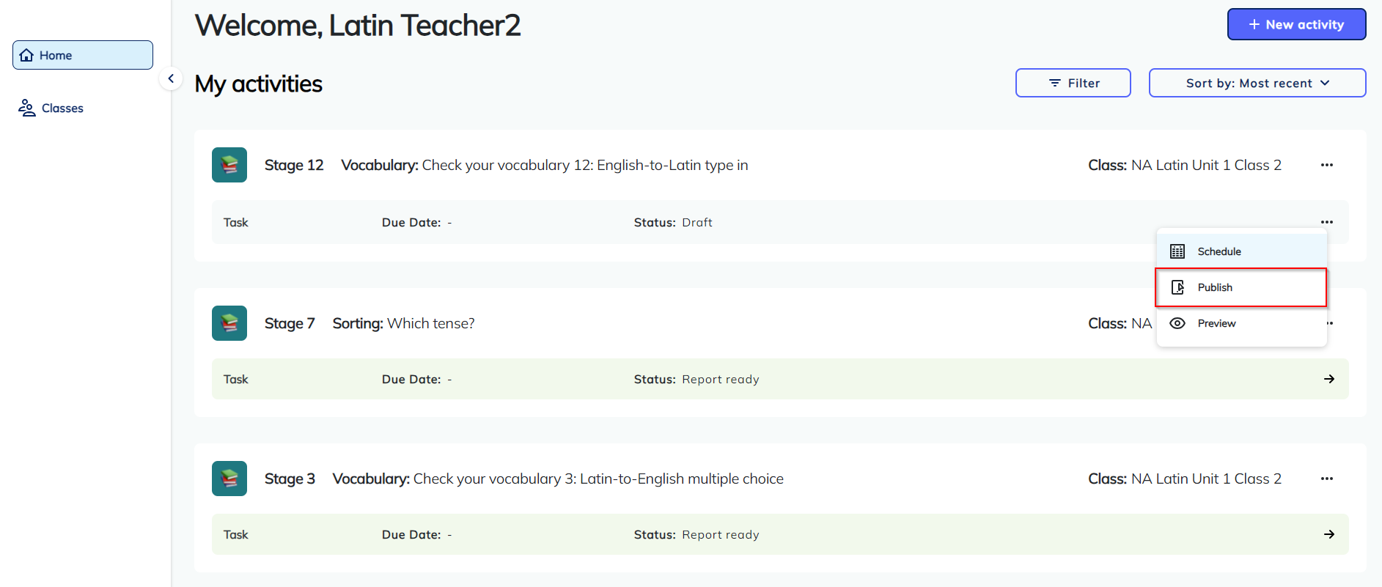
Task: Collapse the sidebar with chevron button
Action: [171, 78]
